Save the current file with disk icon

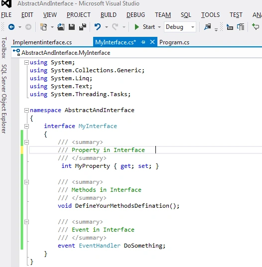tap(72, 27)
